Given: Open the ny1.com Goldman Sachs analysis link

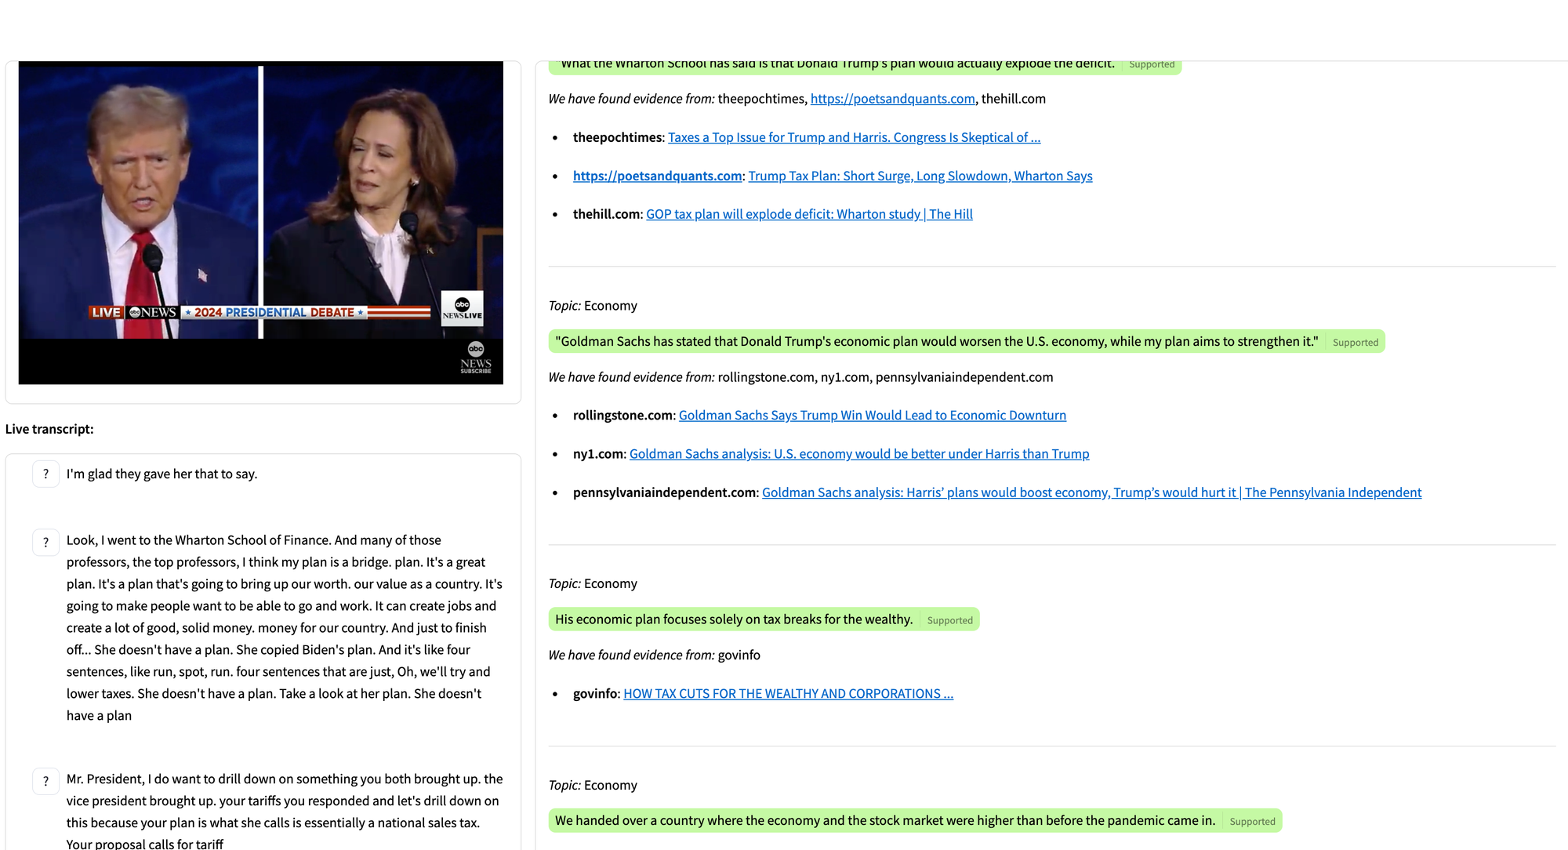Looking at the screenshot, I should pos(858,453).
